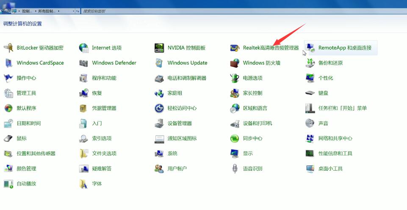407x210 pixels.
Task: Open 显示 settings
Action: point(241,153)
